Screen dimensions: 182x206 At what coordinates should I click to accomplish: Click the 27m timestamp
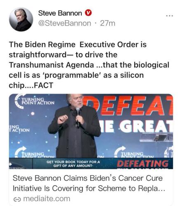[x=107, y=23]
